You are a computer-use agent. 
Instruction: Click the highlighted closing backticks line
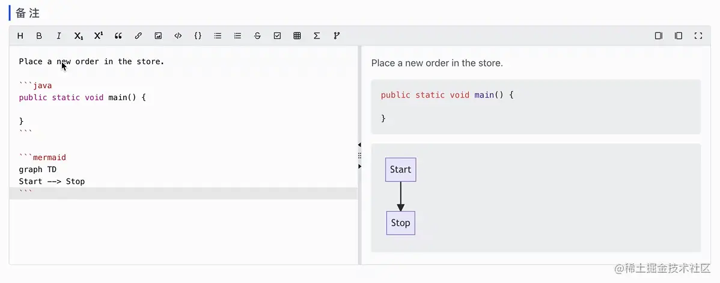[x=183, y=193]
